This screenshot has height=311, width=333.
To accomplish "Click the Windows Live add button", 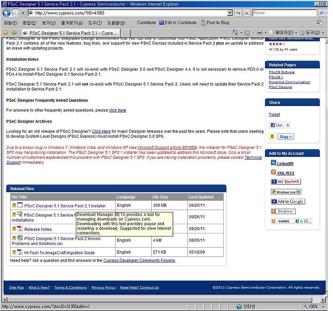I will tap(286, 192).
